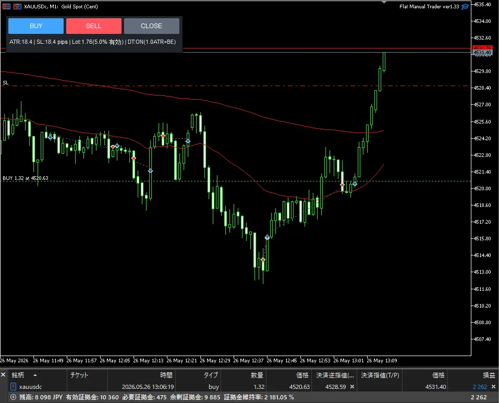
Task: Remove stop loss with X beside 4528.59
Action: click(x=352, y=387)
